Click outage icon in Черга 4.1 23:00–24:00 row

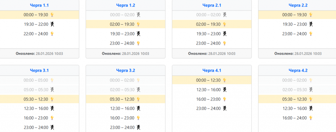click(225, 108)
